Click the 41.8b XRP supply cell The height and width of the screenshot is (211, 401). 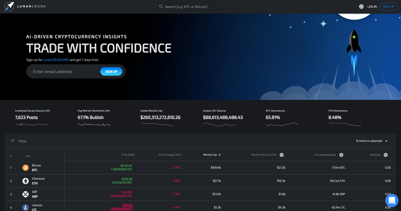pos(338,194)
